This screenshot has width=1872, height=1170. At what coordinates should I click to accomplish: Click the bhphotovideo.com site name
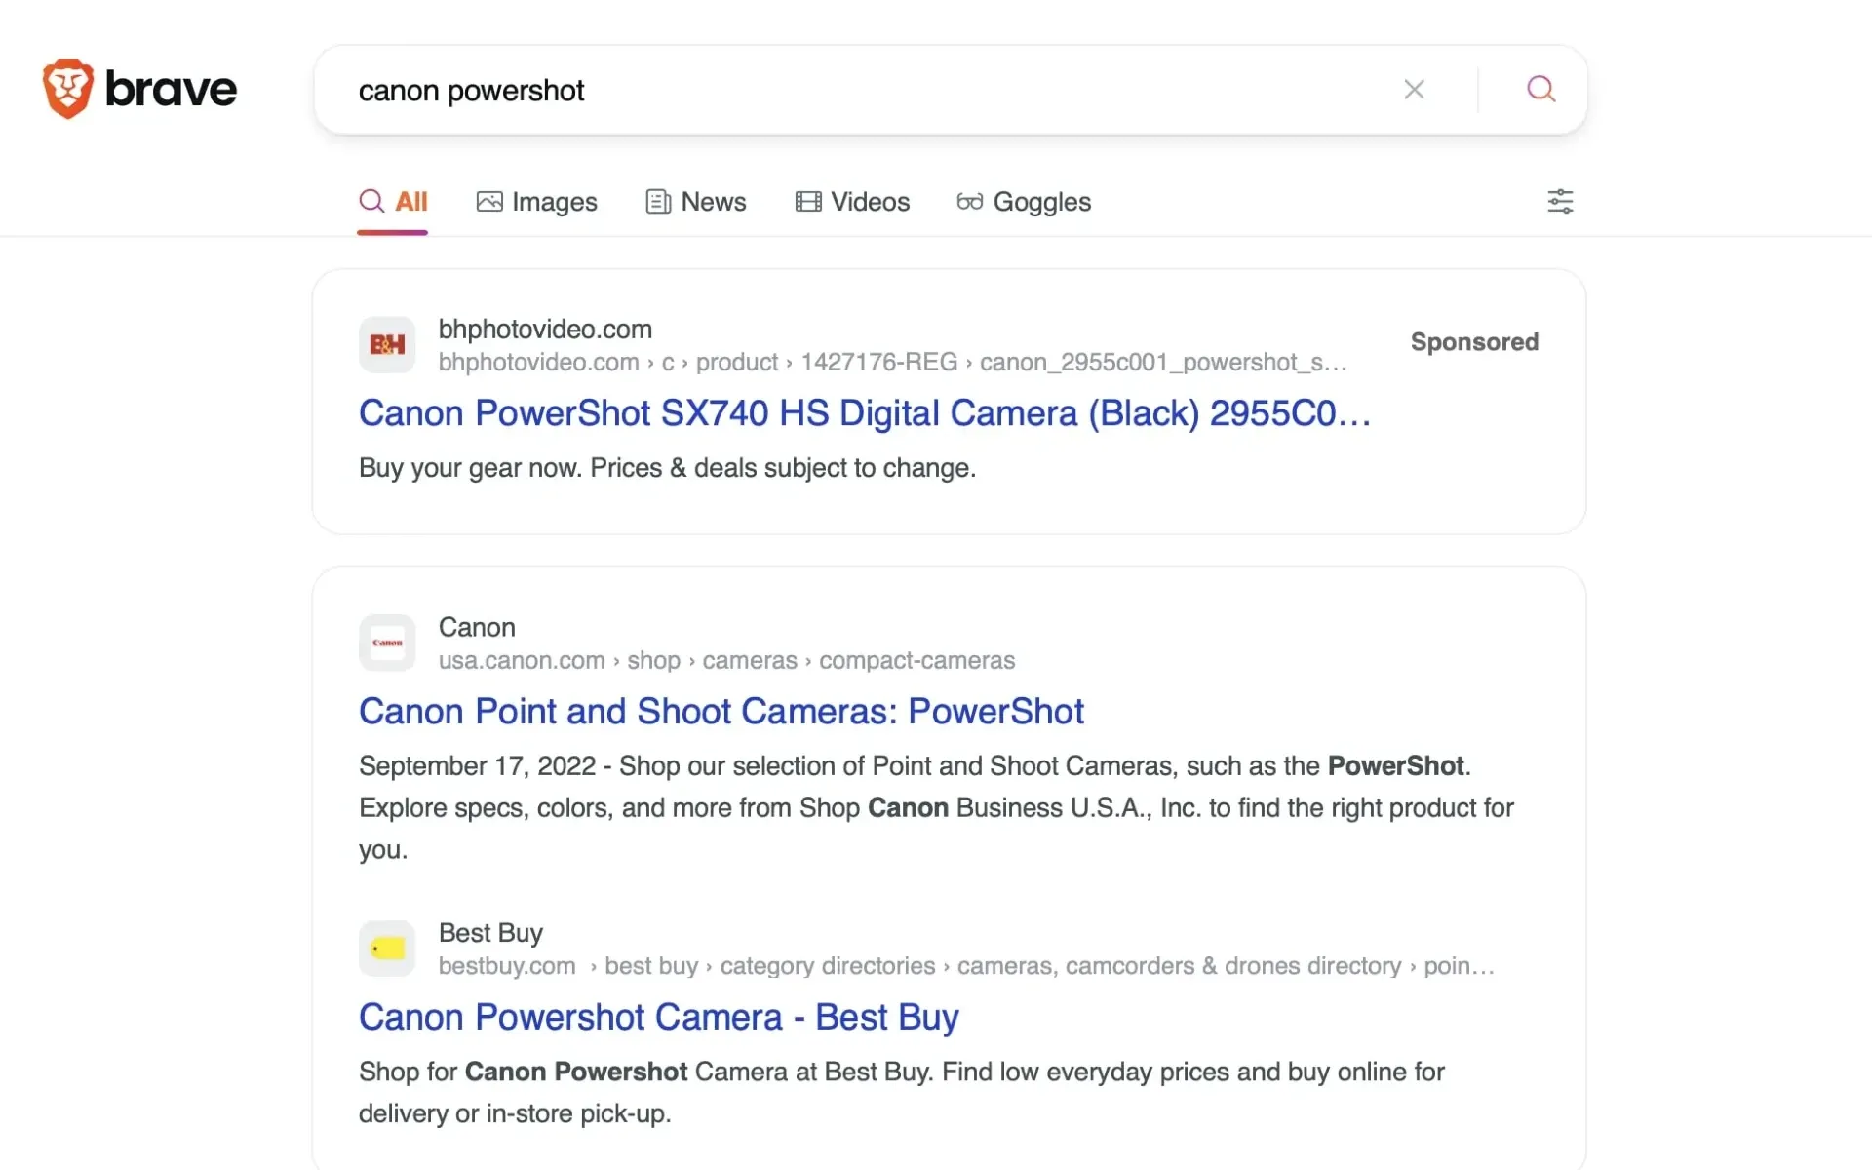(545, 330)
